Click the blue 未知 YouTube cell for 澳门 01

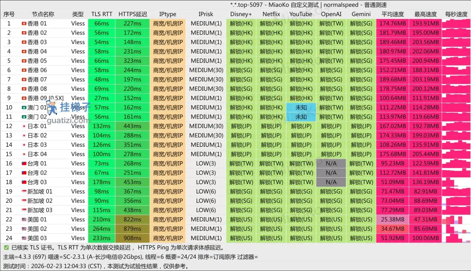tap(301, 107)
